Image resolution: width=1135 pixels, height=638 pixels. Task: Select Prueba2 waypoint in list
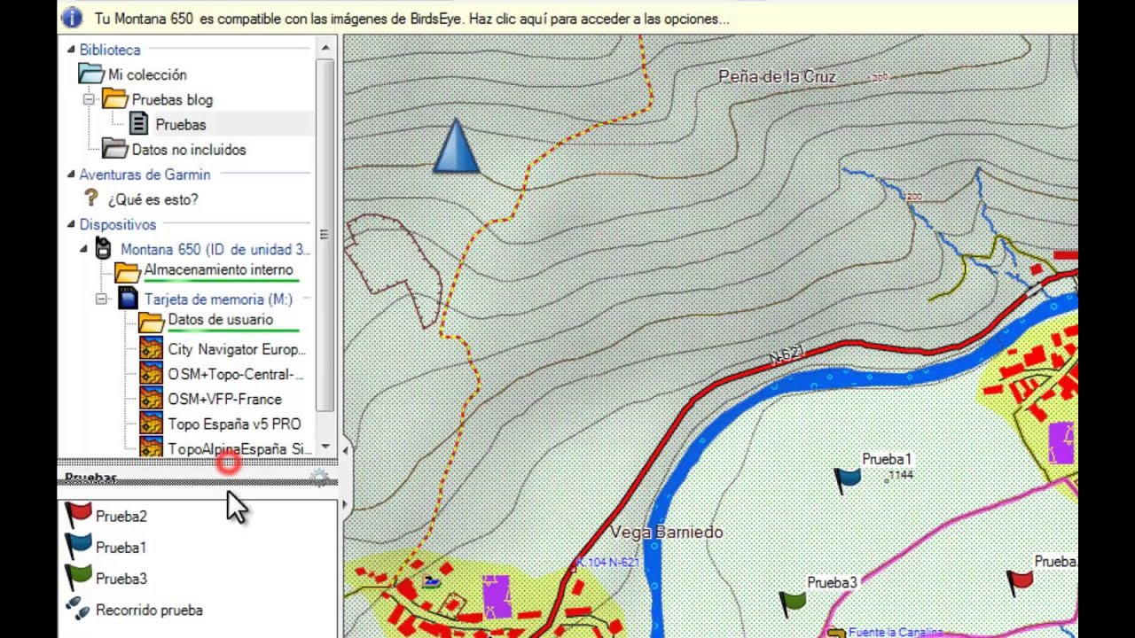(121, 517)
